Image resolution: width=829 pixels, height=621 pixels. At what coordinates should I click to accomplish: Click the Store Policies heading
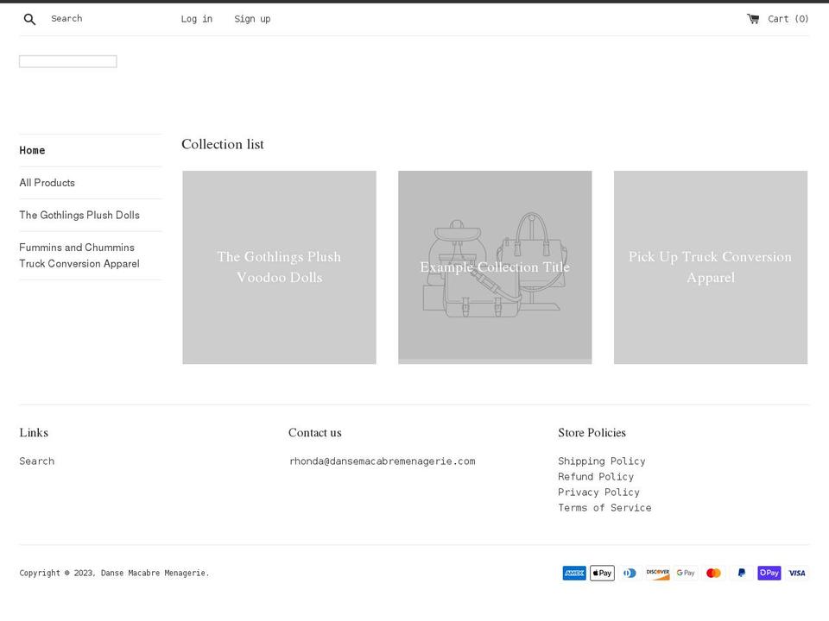pos(592,432)
